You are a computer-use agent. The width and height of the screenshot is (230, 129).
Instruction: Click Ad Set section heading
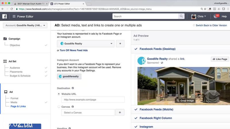click(x=12, y=61)
